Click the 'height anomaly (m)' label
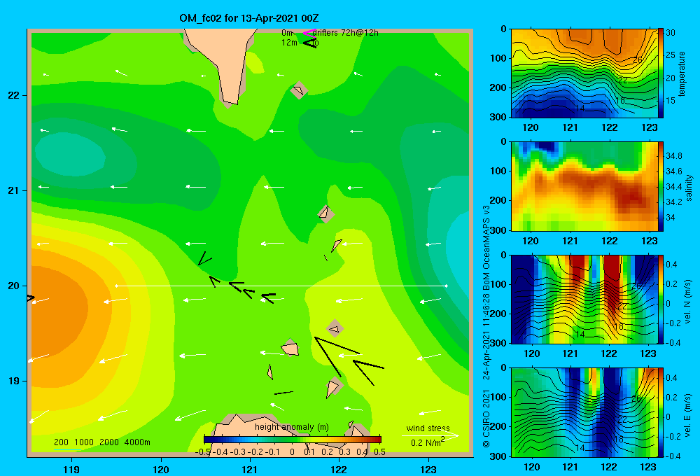The height and width of the screenshot is (476, 700). [x=291, y=427]
